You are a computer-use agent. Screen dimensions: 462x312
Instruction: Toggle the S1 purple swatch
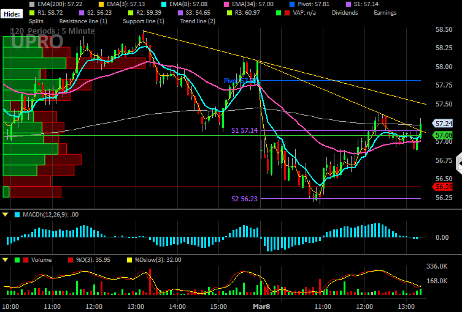(x=348, y=4)
